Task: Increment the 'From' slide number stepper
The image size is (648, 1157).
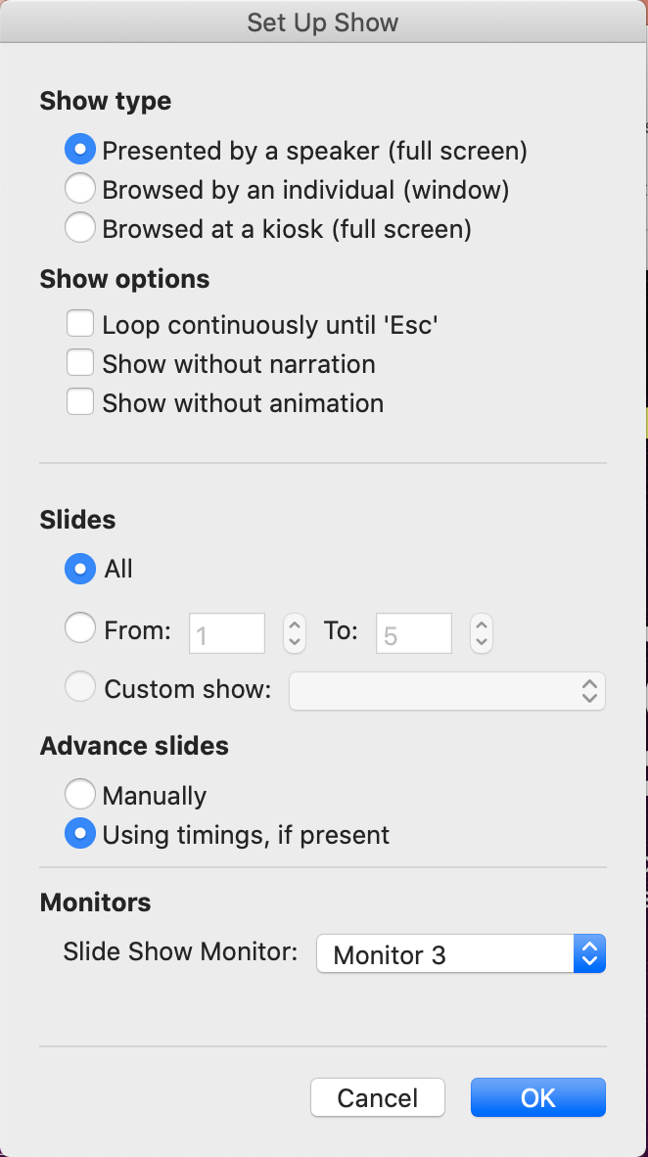Action: coord(294,625)
